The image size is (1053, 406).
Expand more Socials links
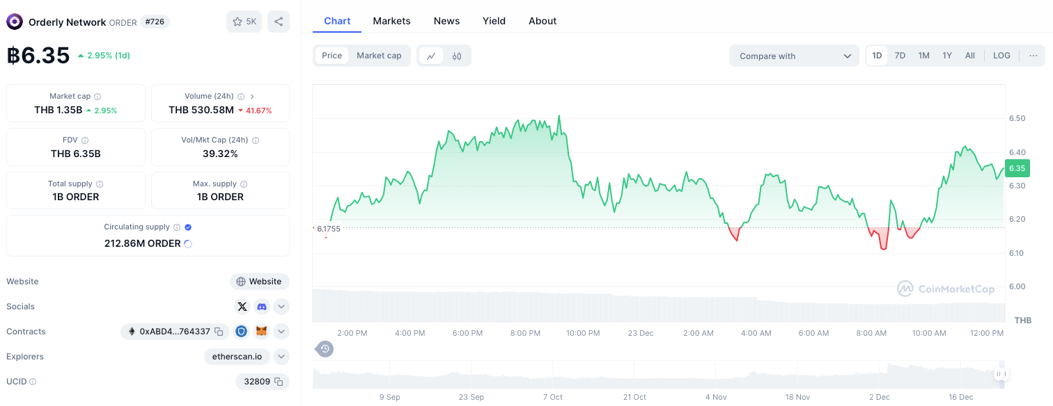tap(281, 307)
